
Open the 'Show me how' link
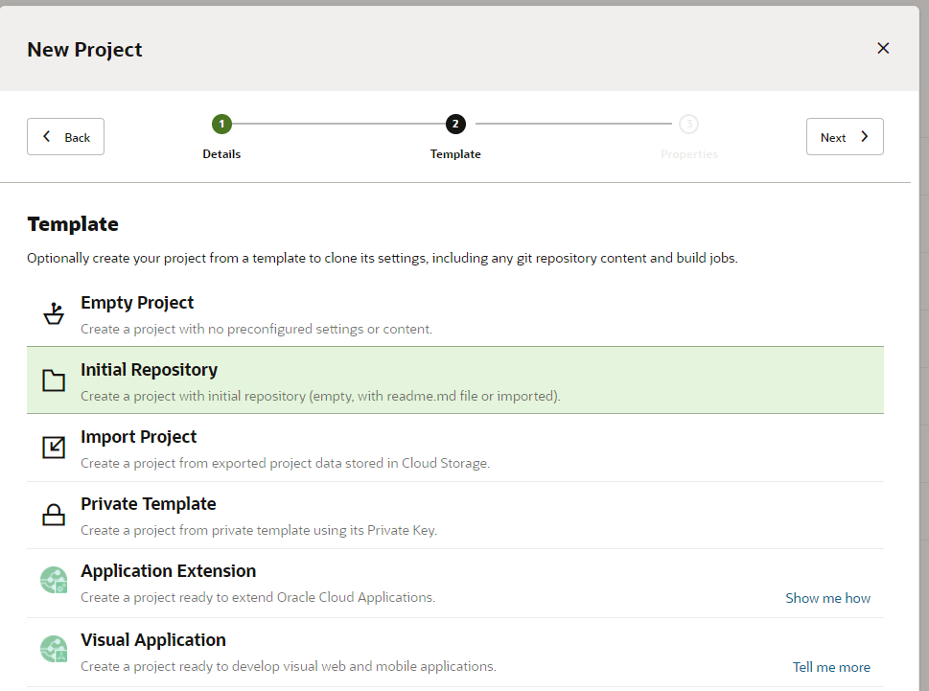pos(827,598)
